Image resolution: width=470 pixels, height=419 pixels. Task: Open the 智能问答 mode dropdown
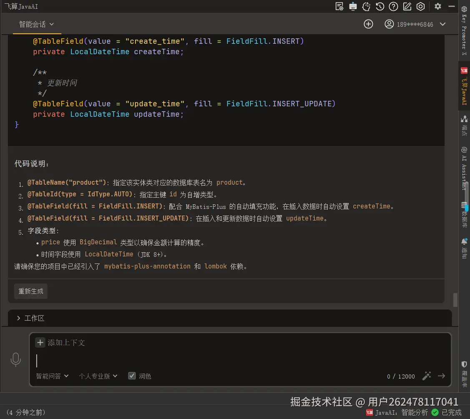[52, 376]
